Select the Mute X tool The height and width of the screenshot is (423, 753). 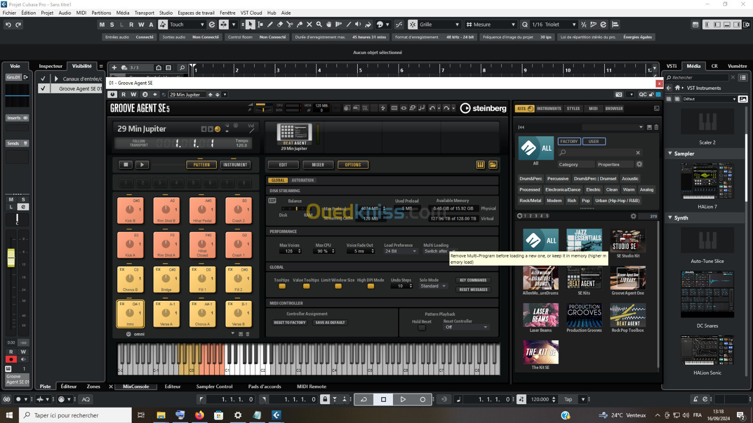click(x=309, y=24)
